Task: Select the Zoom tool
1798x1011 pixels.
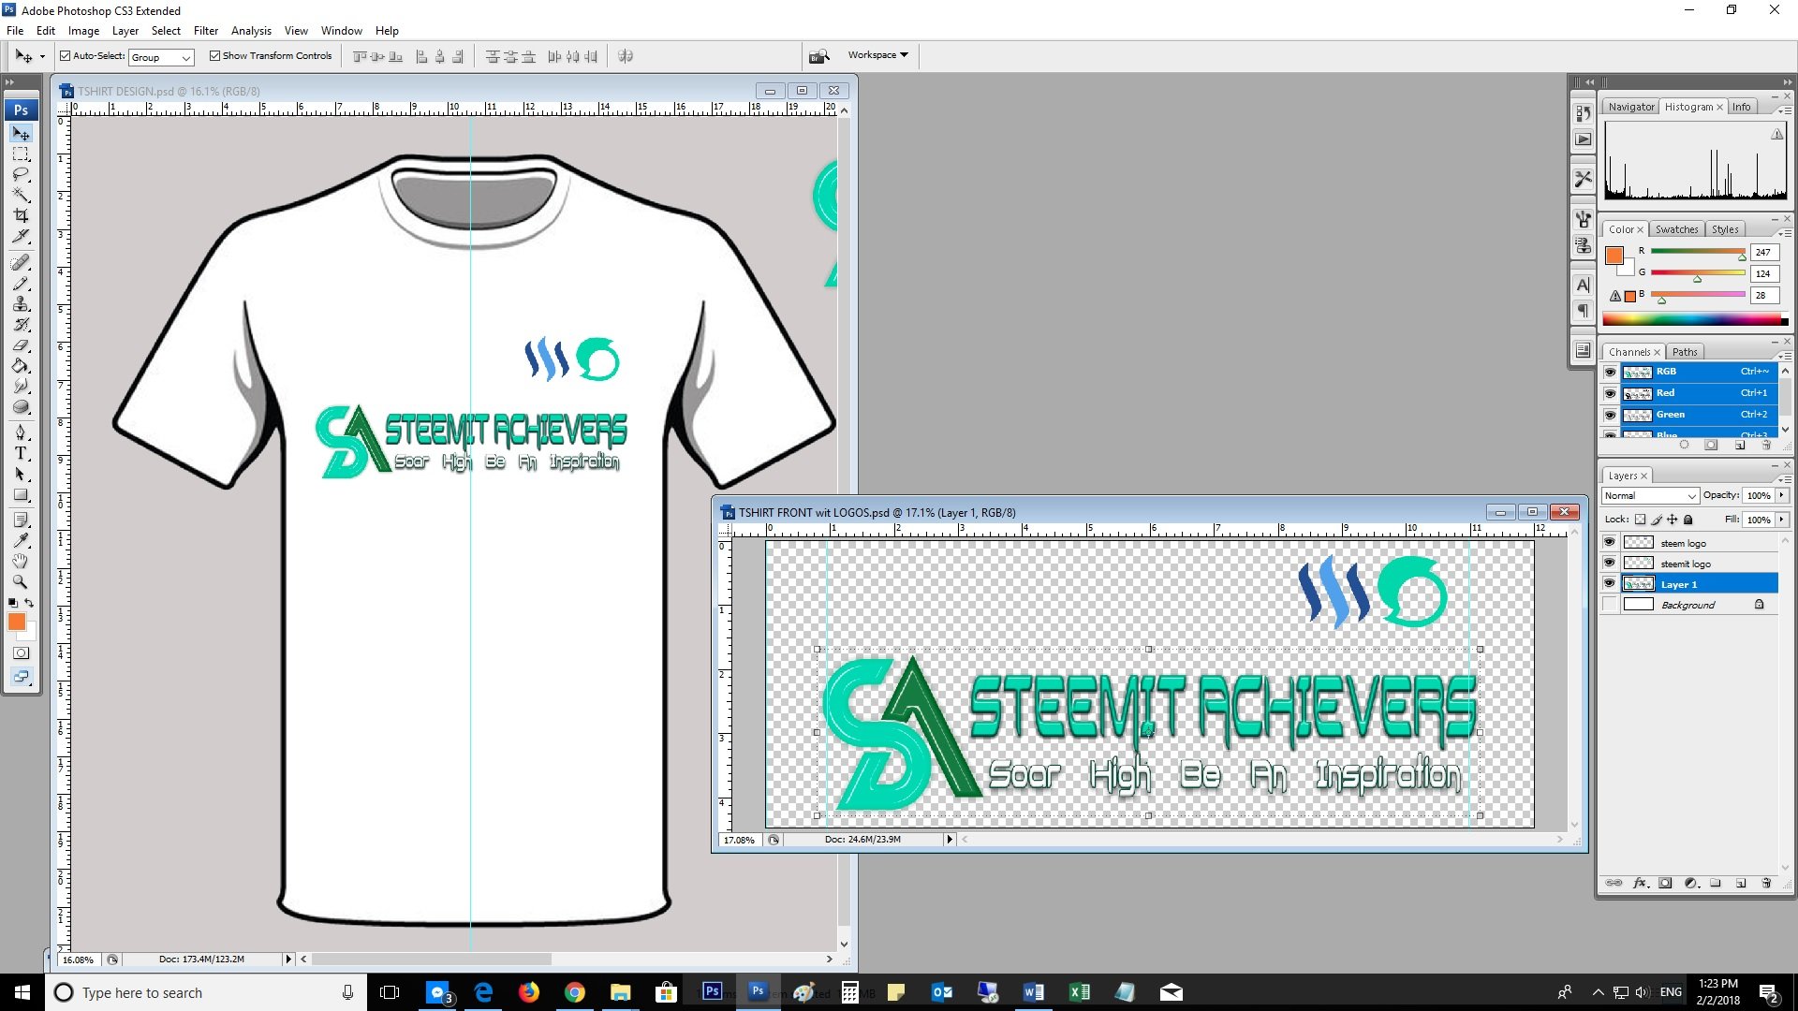Action: point(21,581)
